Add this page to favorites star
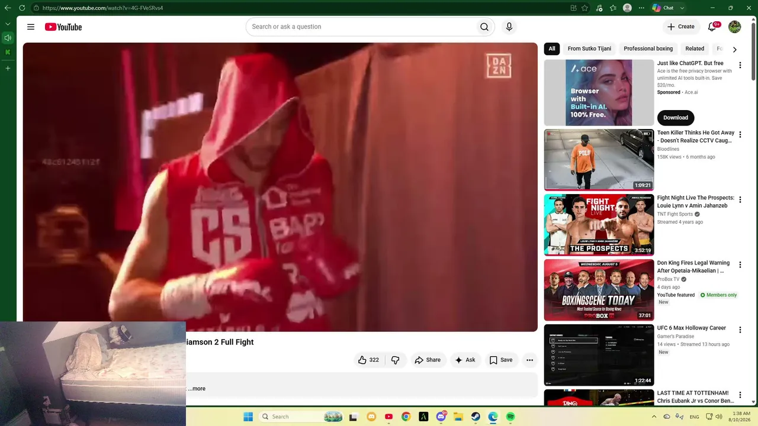 pyautogui.click(x=585, y=8)
